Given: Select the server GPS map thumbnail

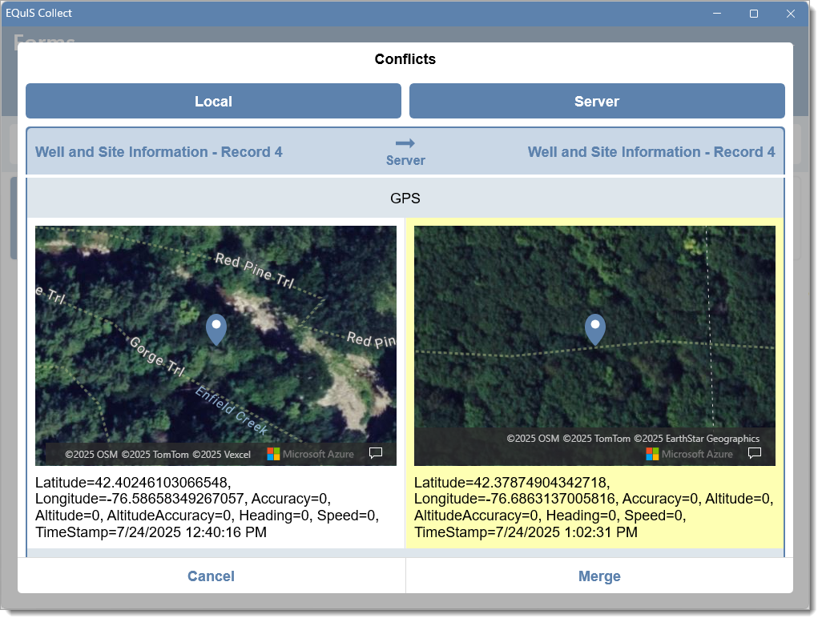Looking at the screenshot, I should pos(594,346).
